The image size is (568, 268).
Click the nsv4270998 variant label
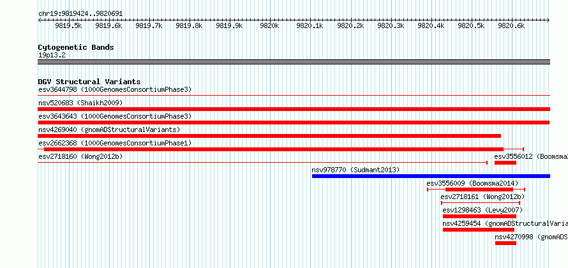[x=532, y=237]
